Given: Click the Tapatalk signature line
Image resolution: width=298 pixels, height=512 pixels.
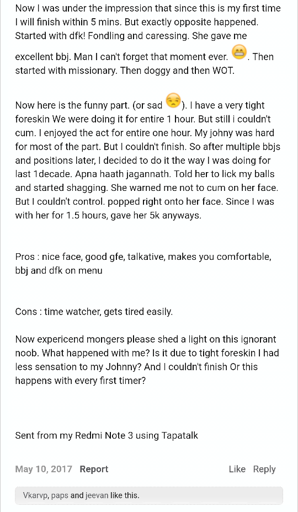Looking at the screenshot, I should [x=107, y=435].
